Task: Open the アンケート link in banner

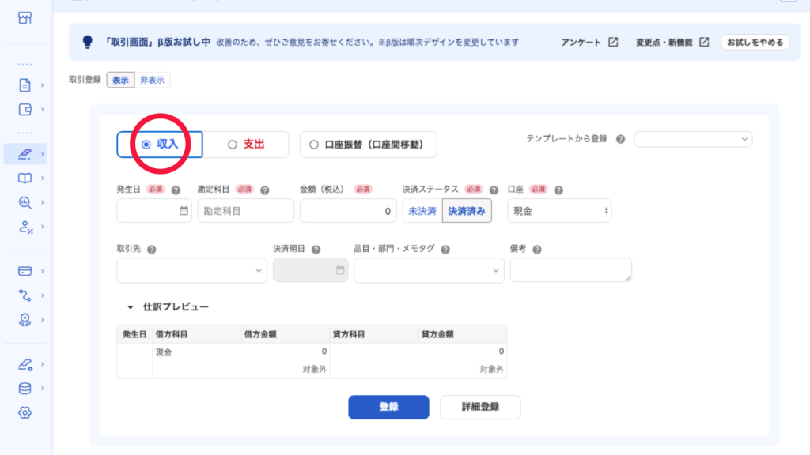Action: 589,42
